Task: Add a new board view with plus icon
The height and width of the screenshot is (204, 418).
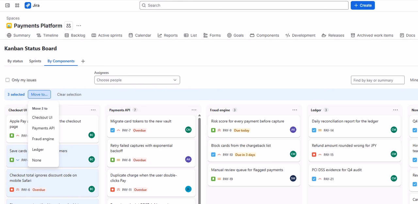Action: click(x=83, y=61)
